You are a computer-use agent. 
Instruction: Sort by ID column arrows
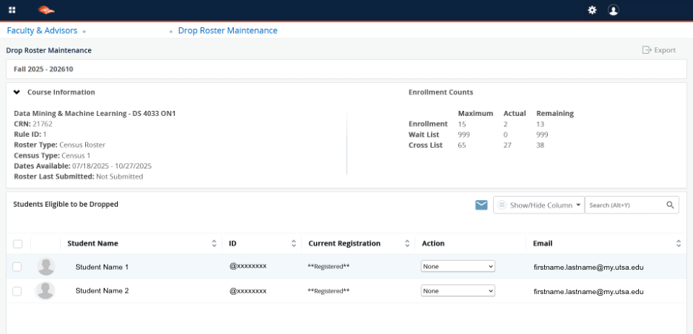tap(293, 243)
